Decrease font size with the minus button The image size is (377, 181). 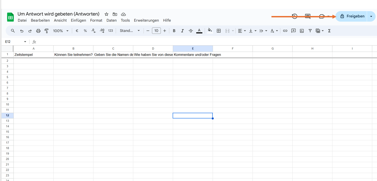pyautogui.click(x=148, y=31)
